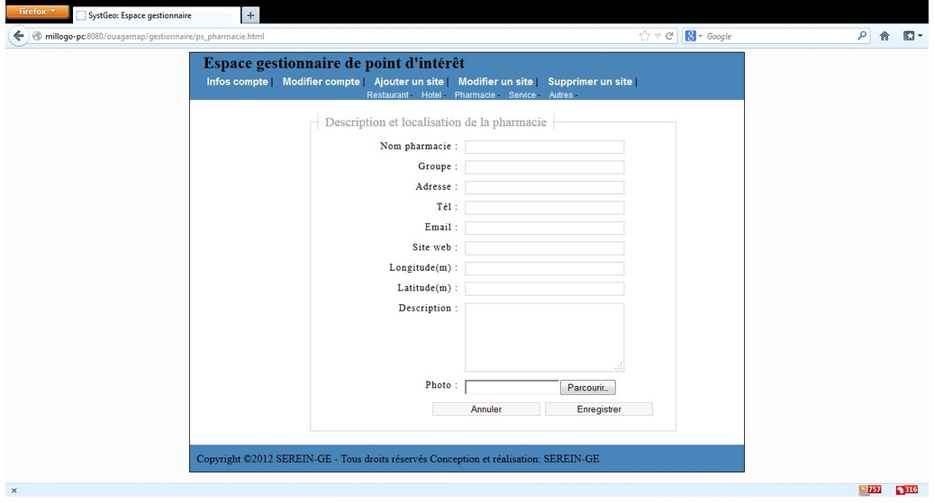Image resolution: width=934 pixels, height=503 pixels.
Task: Click the 757 status bar add-on icon
Action: pos(870,490)
